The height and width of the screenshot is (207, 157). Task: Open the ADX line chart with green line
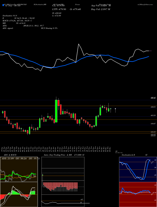click(x=19, y=169)
